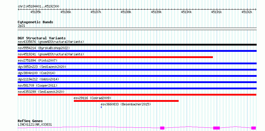Screen dimensions: 265x131
Task: Click the 45191k ruler position
Action: point(216,12)
